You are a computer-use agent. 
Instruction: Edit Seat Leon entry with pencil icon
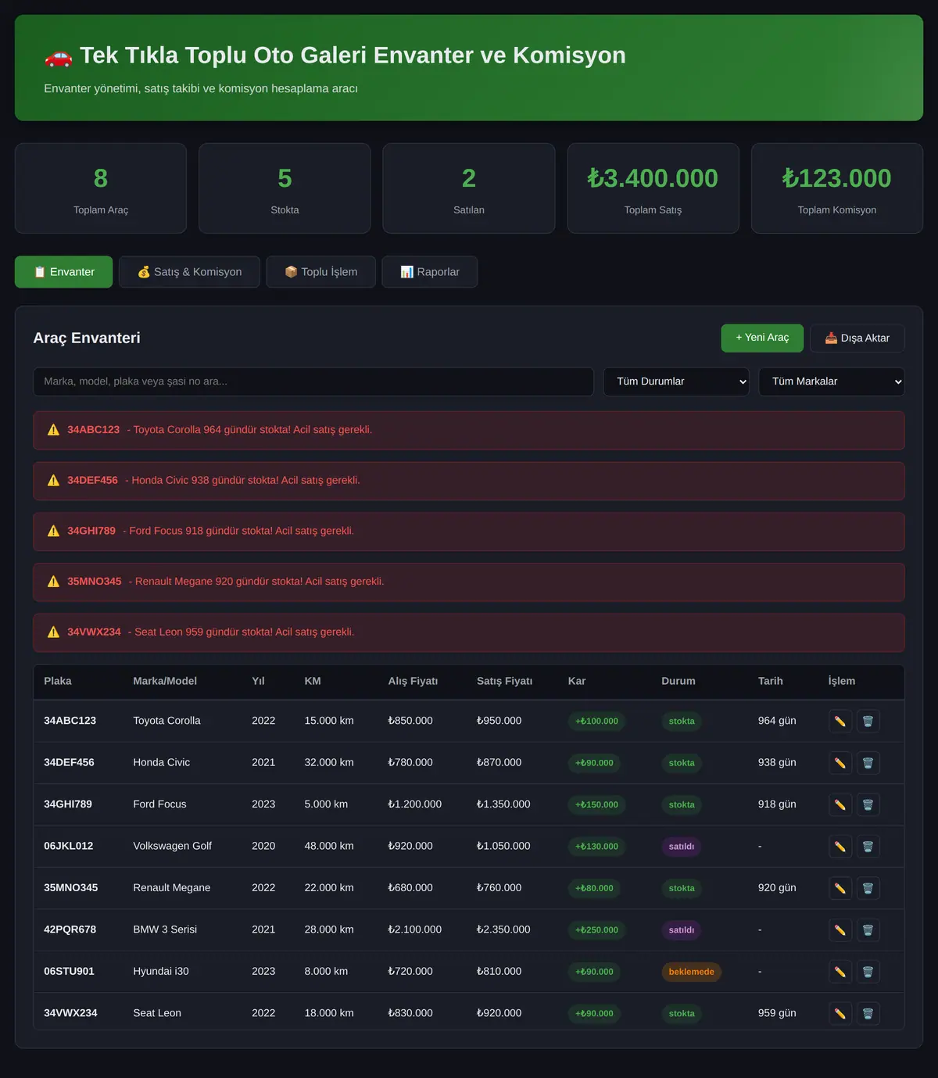tap(840, 1014)
